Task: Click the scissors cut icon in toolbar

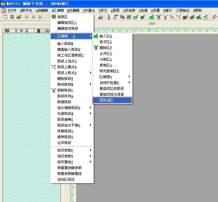Action: click(109, 17)
